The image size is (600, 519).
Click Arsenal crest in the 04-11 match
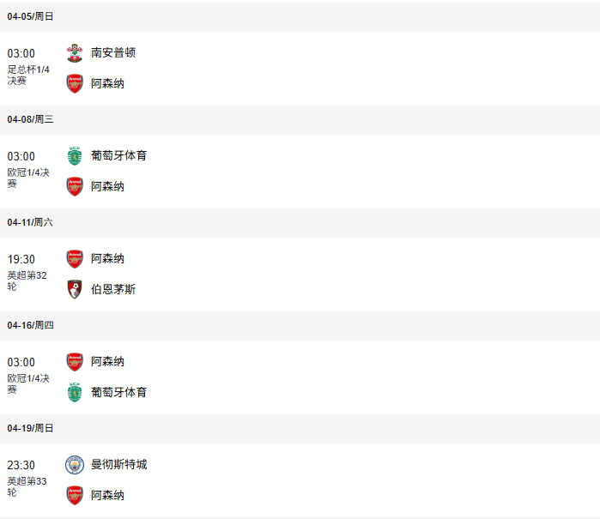point(75,258)
